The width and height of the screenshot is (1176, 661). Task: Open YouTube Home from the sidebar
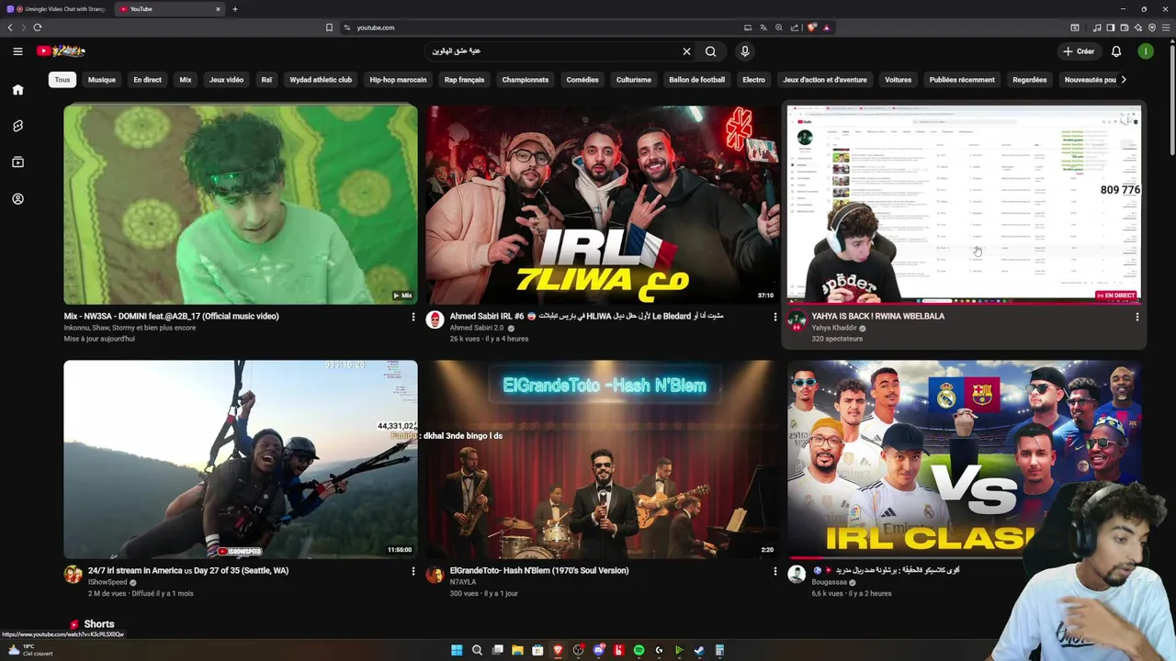(x=17, y=90)
